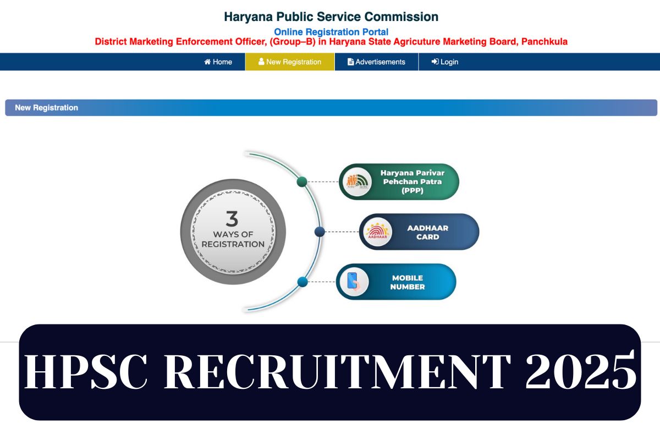The image size is (660, 440).
Task: Click the person icon beside New Registration
Action: [261, 62]
